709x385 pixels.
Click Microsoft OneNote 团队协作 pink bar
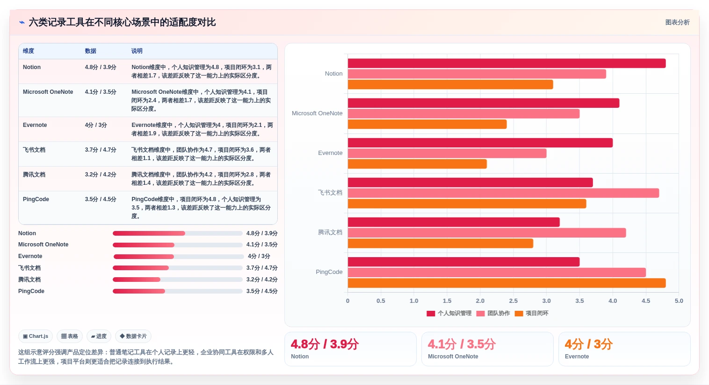click(463, 113)
